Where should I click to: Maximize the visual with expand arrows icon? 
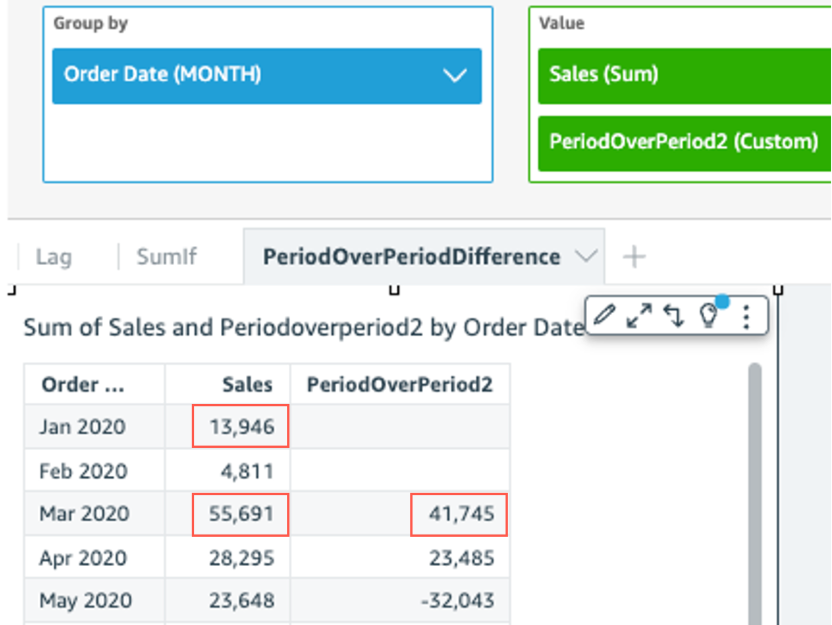click(639, 315)
